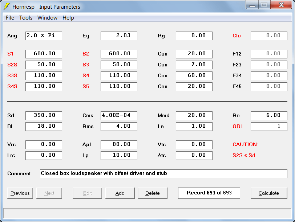Click the Sd field showing 350.00
The image size is (295, 222).
coord(44,116)
